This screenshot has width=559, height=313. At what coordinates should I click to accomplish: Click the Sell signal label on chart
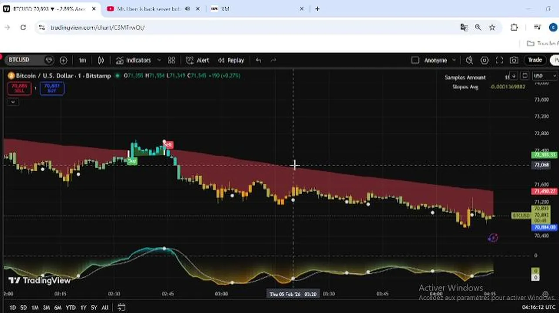[x=168, y=144]
